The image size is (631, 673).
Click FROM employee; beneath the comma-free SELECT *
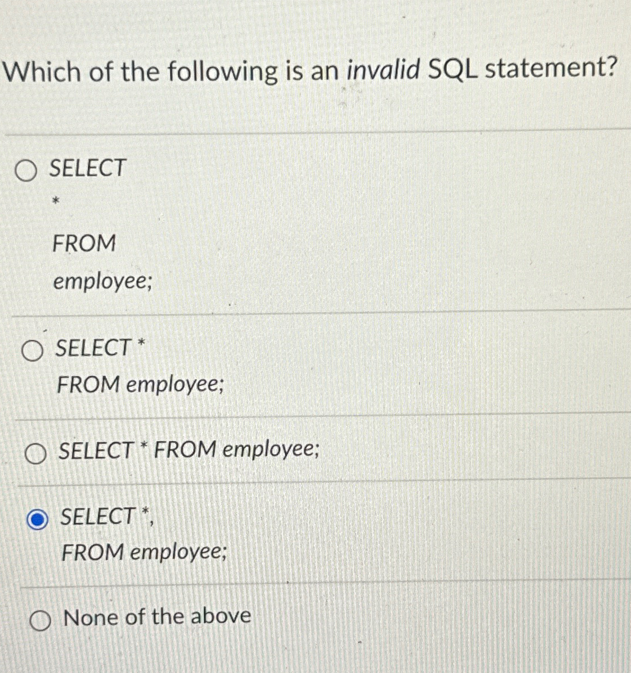pyautogui.click(x=140, y=384)
